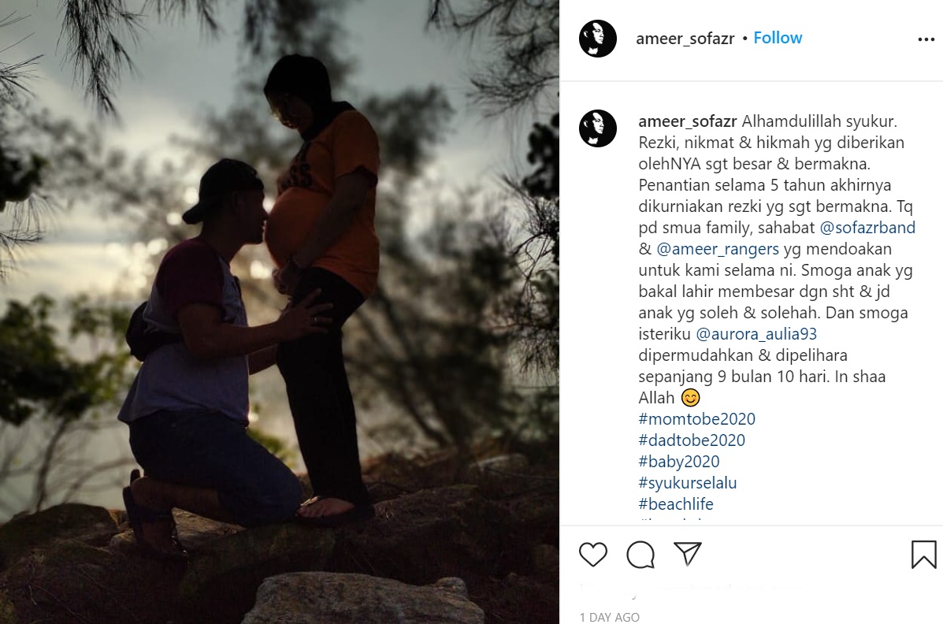Share the post via the paper plane icon
The width and height of the screenshot is (943, 624).
click(688, 554)
